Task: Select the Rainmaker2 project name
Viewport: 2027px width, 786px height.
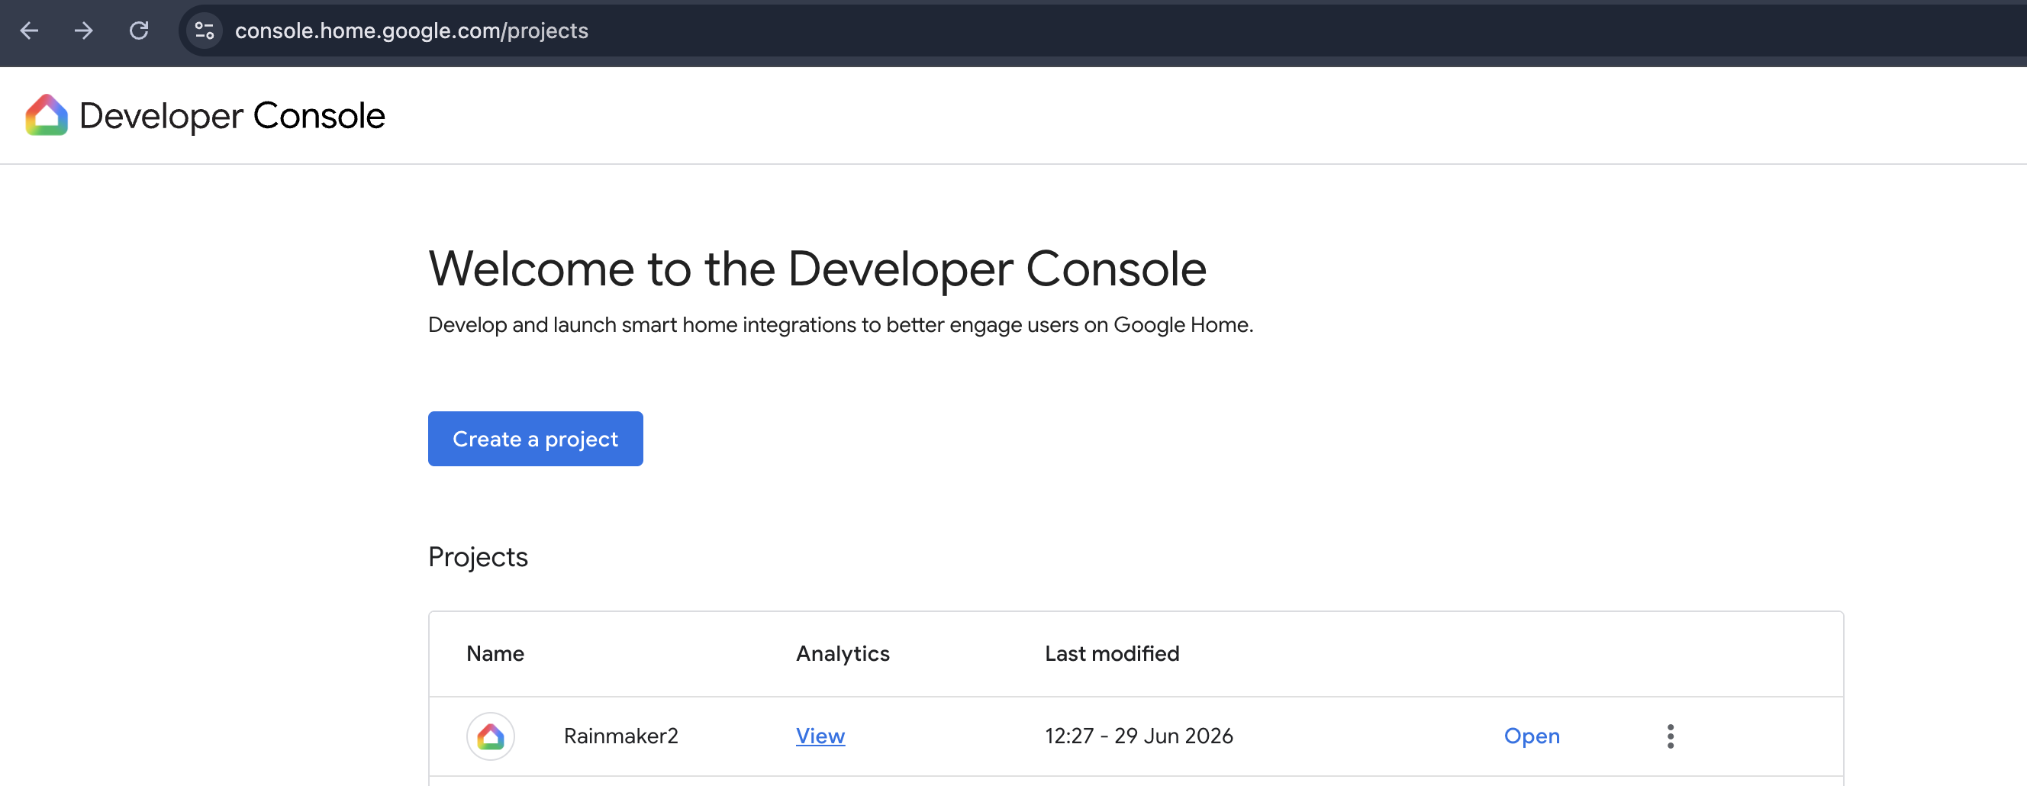Action: click(x=621, y=736)
